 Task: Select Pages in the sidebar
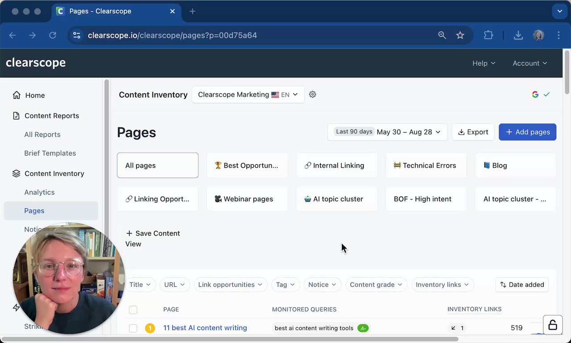[51, 211]
